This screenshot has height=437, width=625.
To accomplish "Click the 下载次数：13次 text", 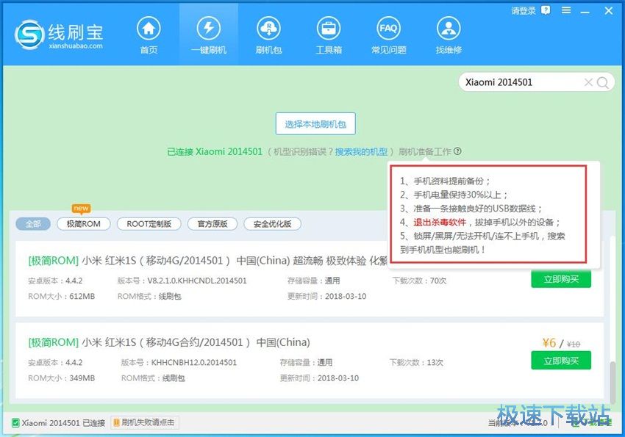I will click(x=416, y=363).
